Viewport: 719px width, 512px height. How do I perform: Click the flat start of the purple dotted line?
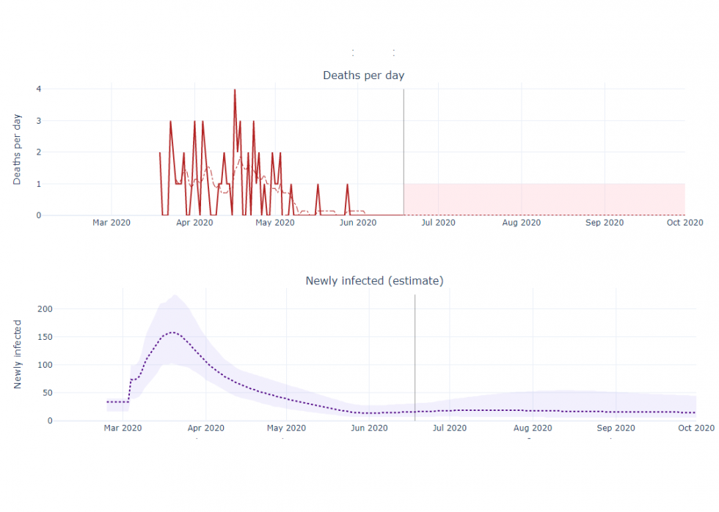pos(117,401)
